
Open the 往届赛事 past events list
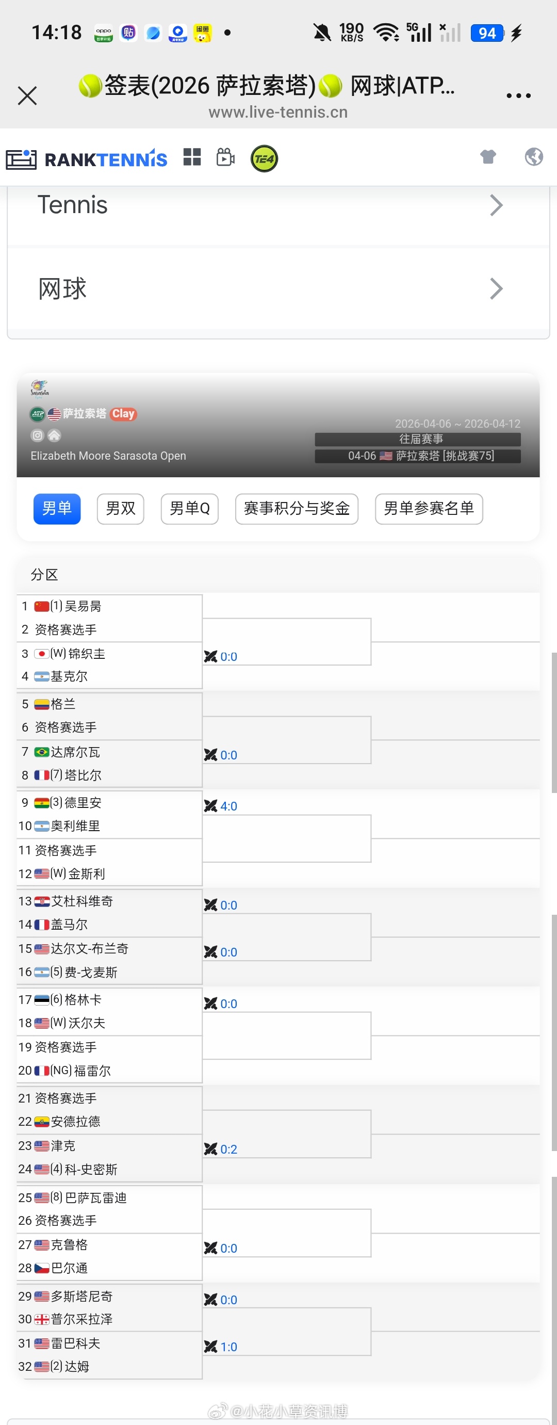[x=418, y=439]
